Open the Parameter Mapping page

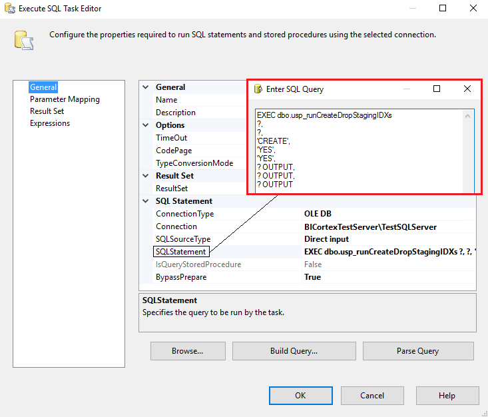65,99
